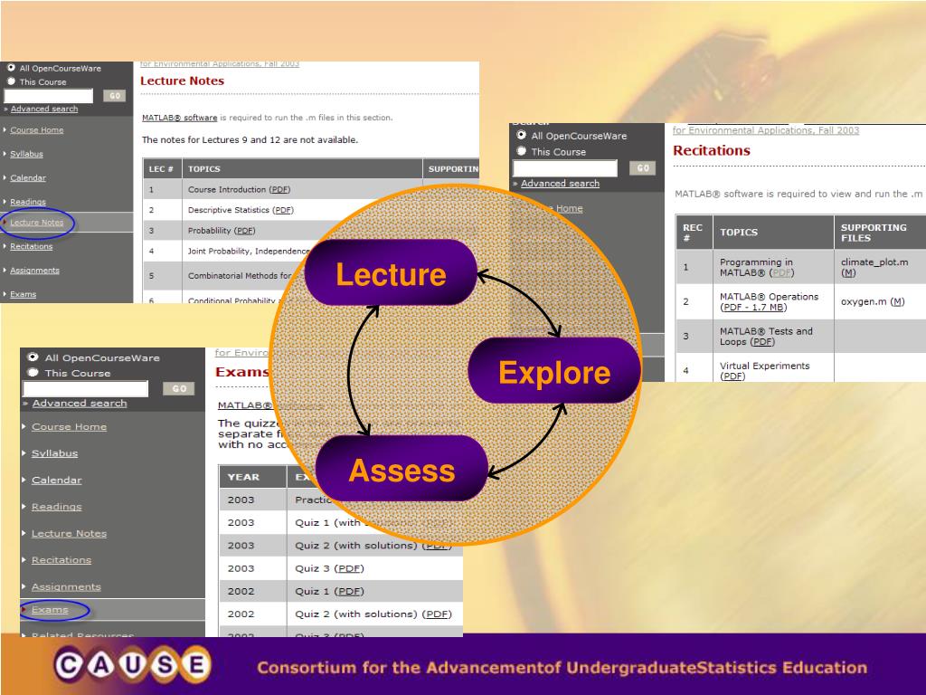This screenshot has width=926, height=695.
Task: Click the SUPPORTING FILES header in Recitations table
Action: pyautogui.click(x=879, y=233)
